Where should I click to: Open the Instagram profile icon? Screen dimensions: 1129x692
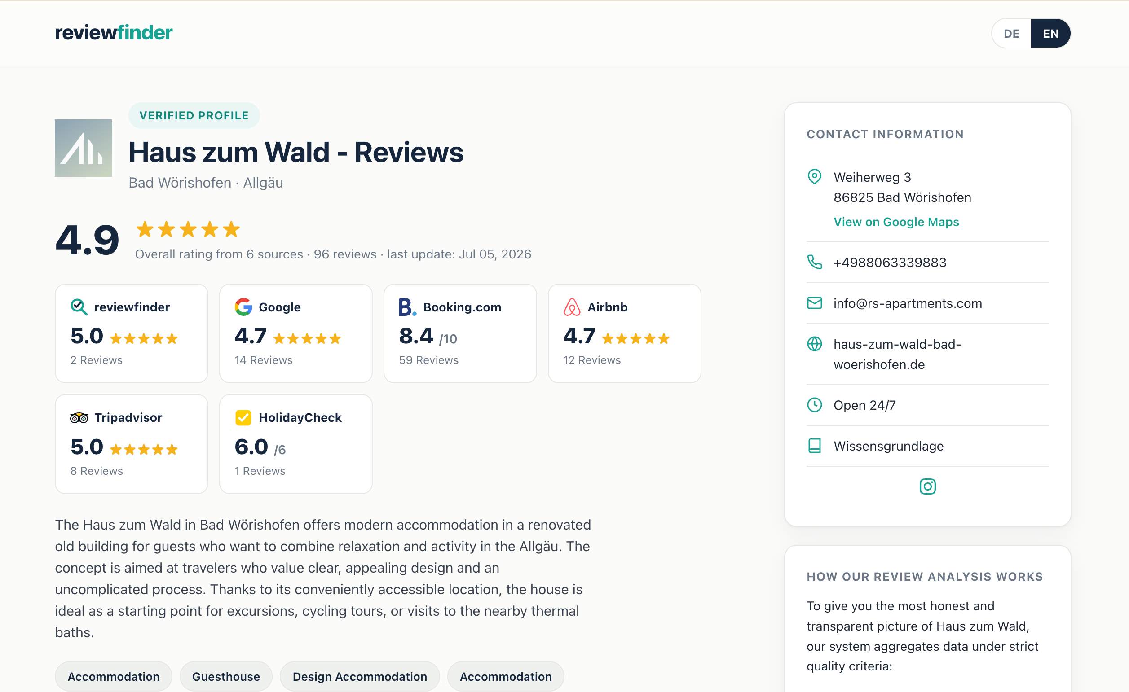[x=927, y=486]
